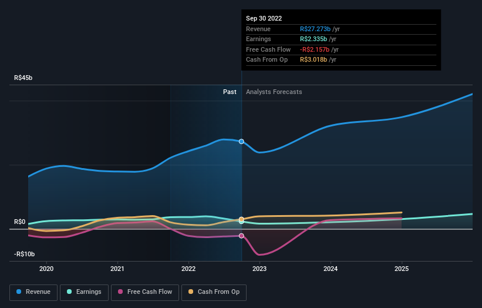
Task: Click the tooltip Free Cash Flow row label
Action: point(268,49)
